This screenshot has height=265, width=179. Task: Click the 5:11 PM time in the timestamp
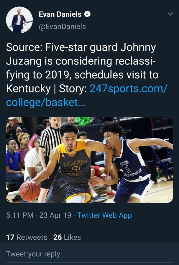point(19,215)
